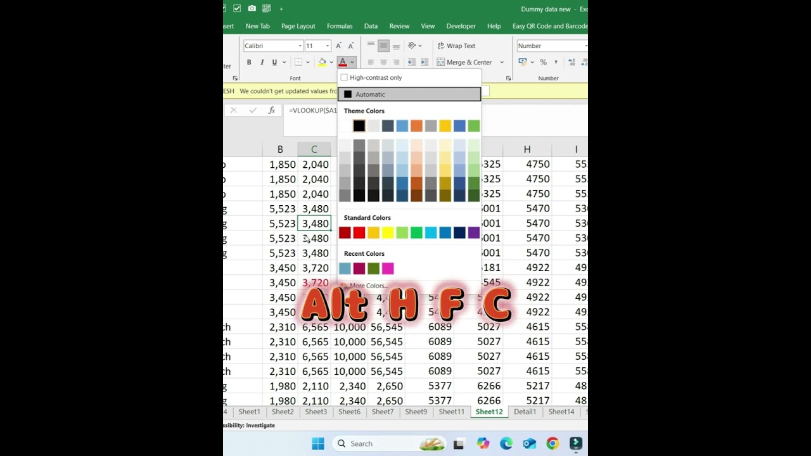Image resolution: width=811 pixels, height=456 pixels.
Task: Pick the standard Yellow color swatch
Action: pos(388,233)
